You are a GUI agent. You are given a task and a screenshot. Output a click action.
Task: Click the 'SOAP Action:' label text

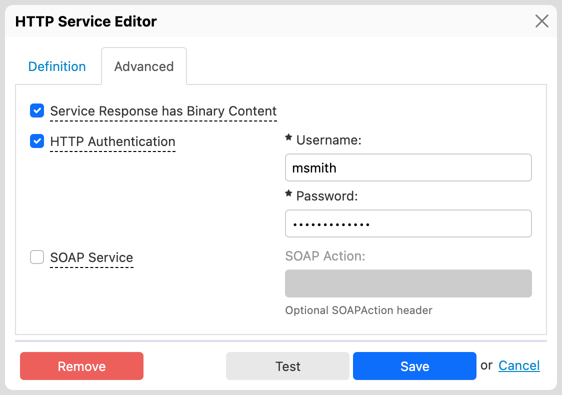point(325,256)
